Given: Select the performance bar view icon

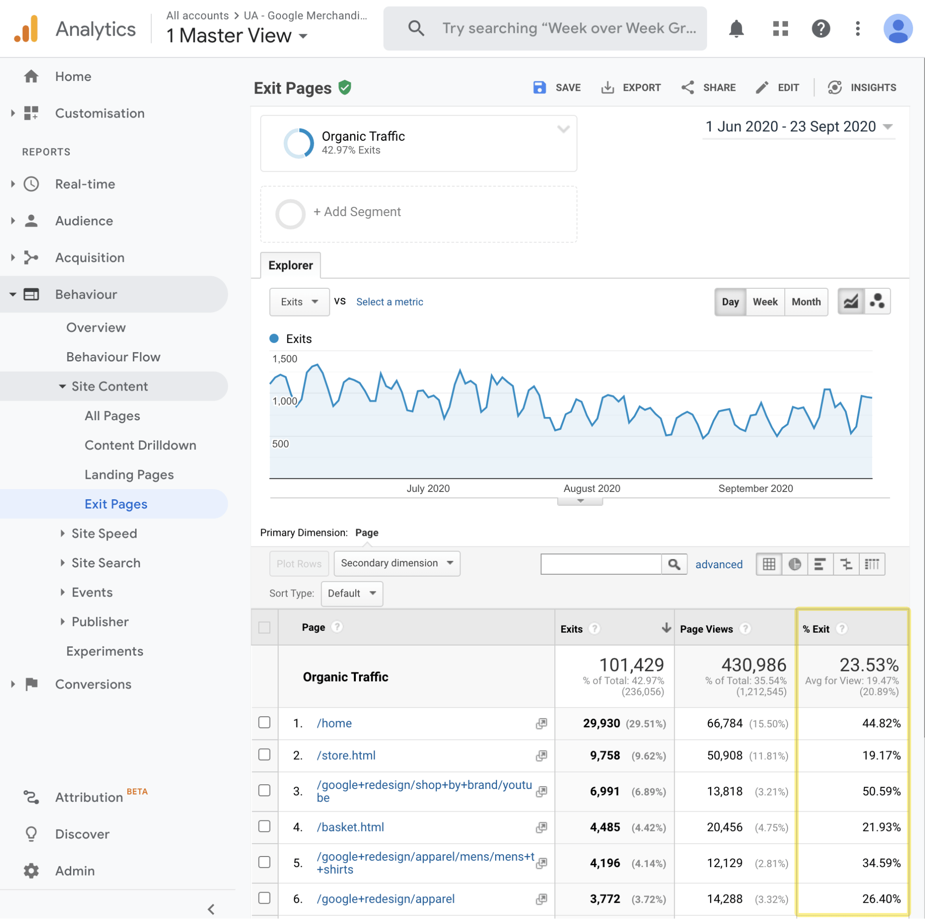Looking at the screenshot, I should click(819, 564).
